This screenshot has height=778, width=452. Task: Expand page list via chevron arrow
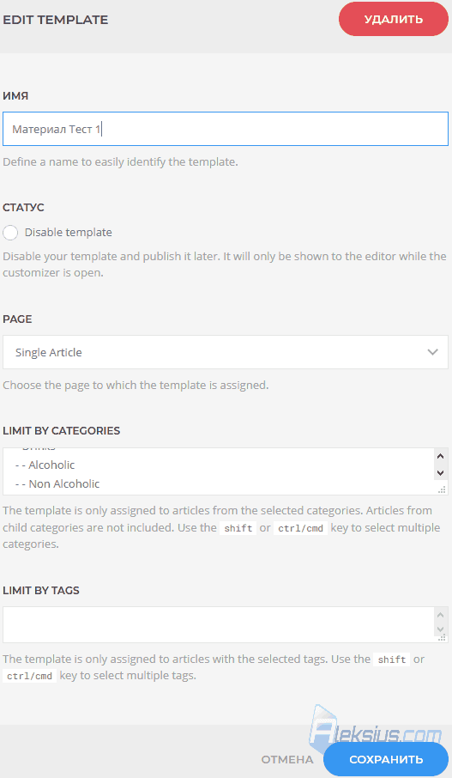click(x=432, y=352)
